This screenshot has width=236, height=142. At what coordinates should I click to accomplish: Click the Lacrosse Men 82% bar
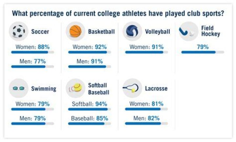pyautogui.click(x=147, y=124)
